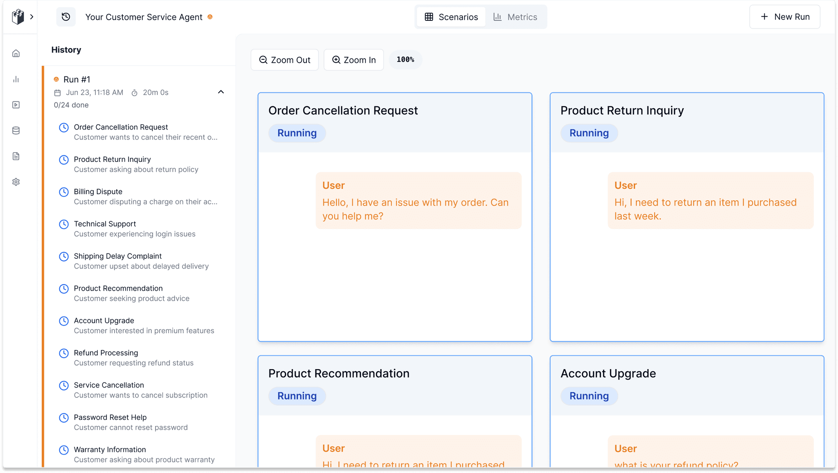
Task: Expand sidebar with chevron beside logo
Action: pos(32,17)
